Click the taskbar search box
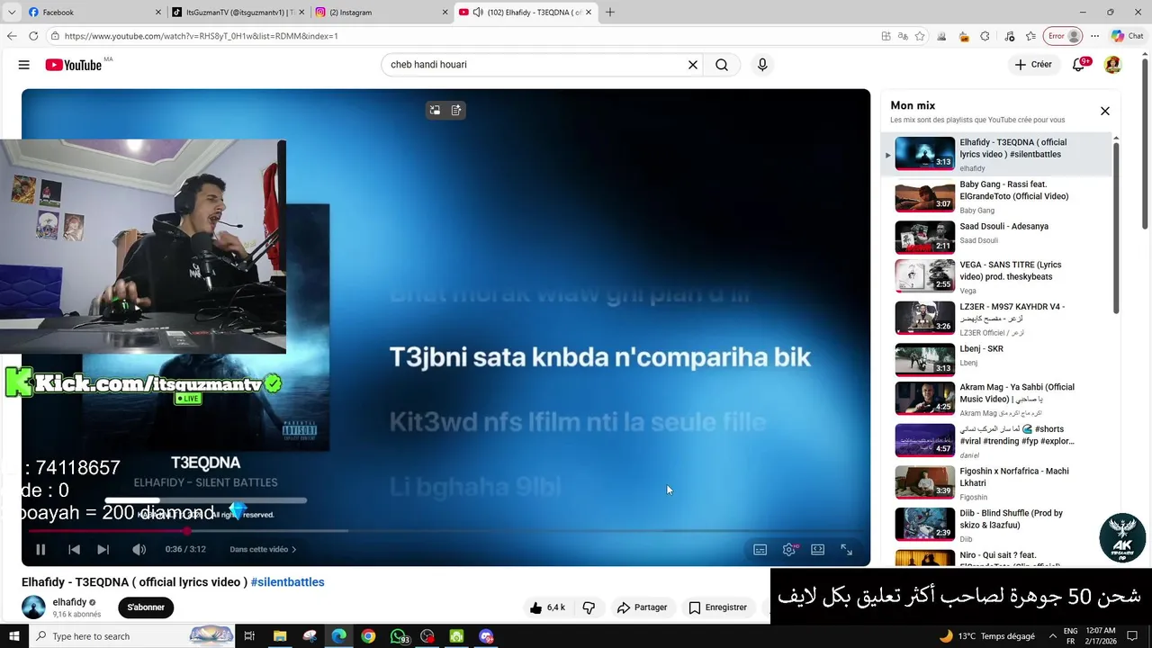 coord(133,636)
